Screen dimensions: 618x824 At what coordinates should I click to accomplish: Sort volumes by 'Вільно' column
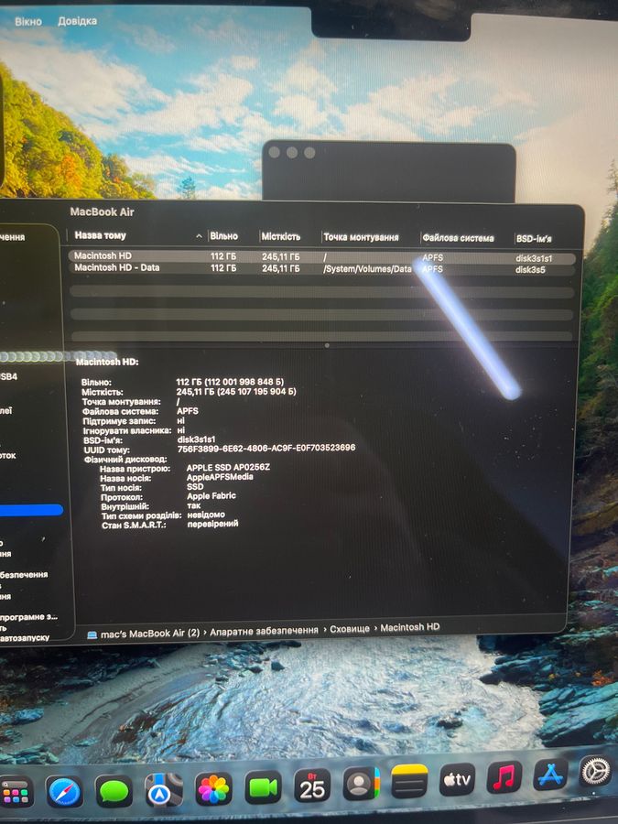click(x=222, y=236)
